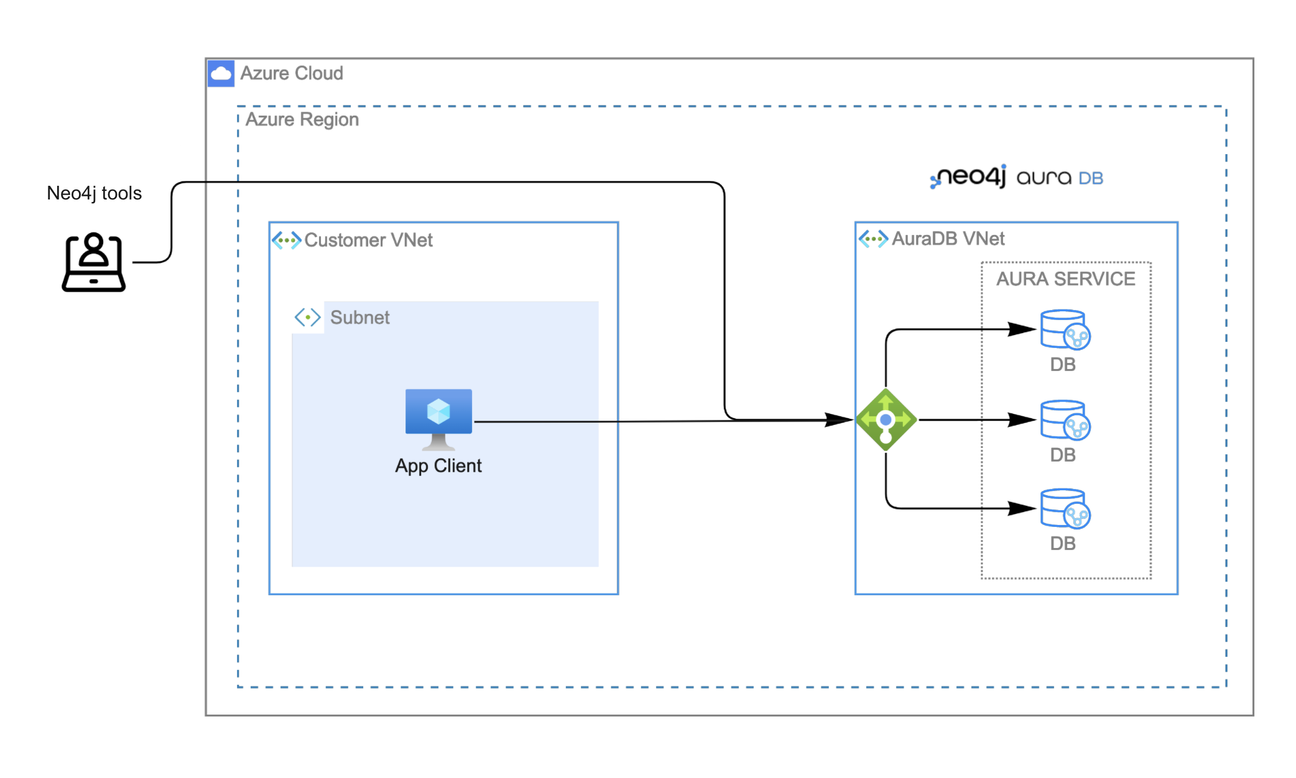Click the 'DB' label under bottom database
Screen dimensions: 1296x778
pyautogui.click(x=1063, y=544)
